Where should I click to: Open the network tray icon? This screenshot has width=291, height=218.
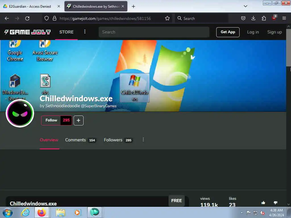pyautogui.click(x=255, y=213)
